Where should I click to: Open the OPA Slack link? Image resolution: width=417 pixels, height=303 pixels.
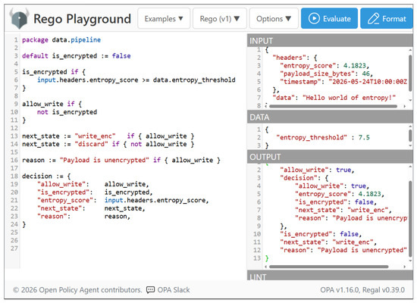pos(174,289)
